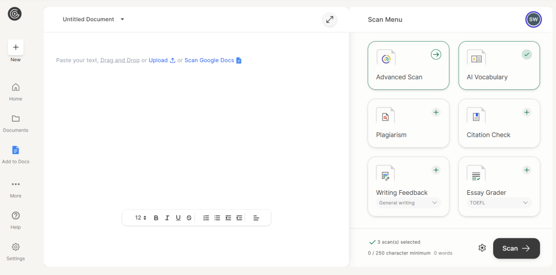556x275 pixels.
Task: Apply italic formatting from toolbar
Action: pyautogui.click(x=167, y=218)
